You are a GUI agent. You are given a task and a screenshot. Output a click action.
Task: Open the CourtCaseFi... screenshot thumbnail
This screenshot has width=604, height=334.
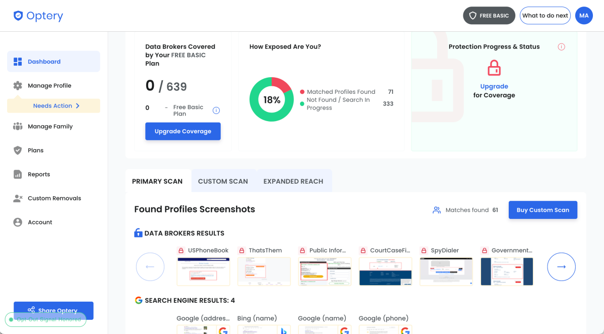[x=385, y=271]
